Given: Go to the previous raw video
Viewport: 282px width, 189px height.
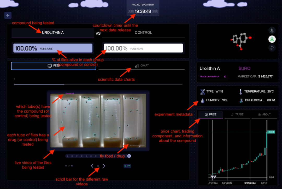Looking at the screenshot, I should 92,166.
